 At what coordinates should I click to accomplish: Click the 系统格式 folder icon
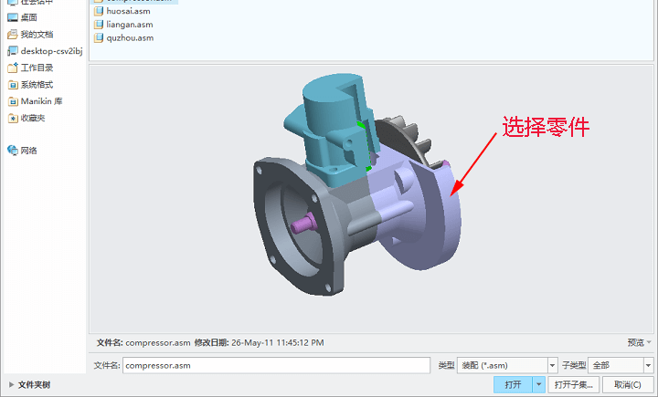click(x=13, y=85)
